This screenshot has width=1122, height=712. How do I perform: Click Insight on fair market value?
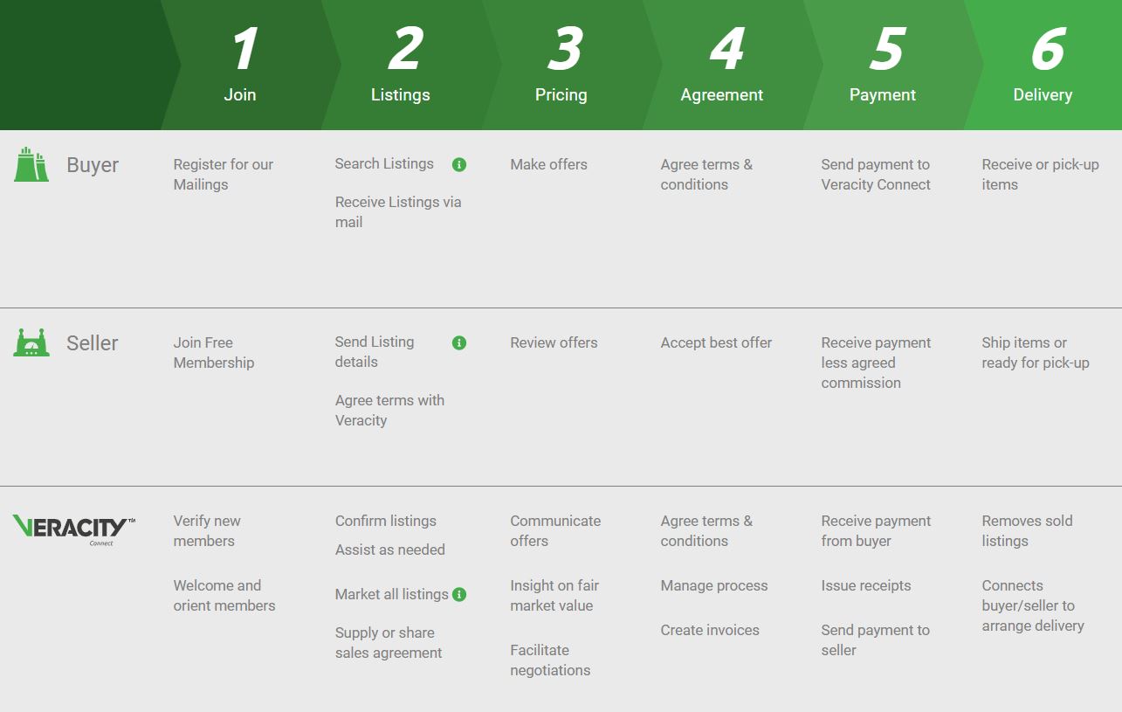coord(554,596)
